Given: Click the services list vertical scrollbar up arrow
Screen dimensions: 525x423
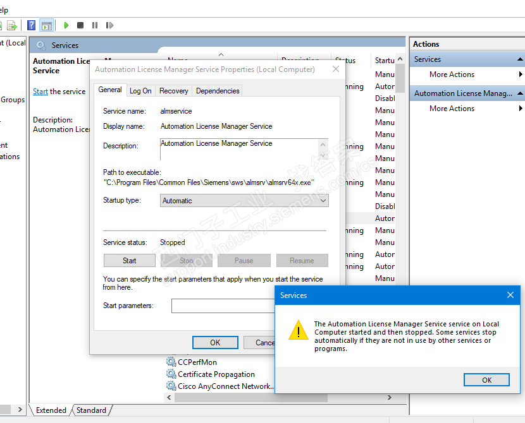Looking at the screenshot, I should point(400,59).
